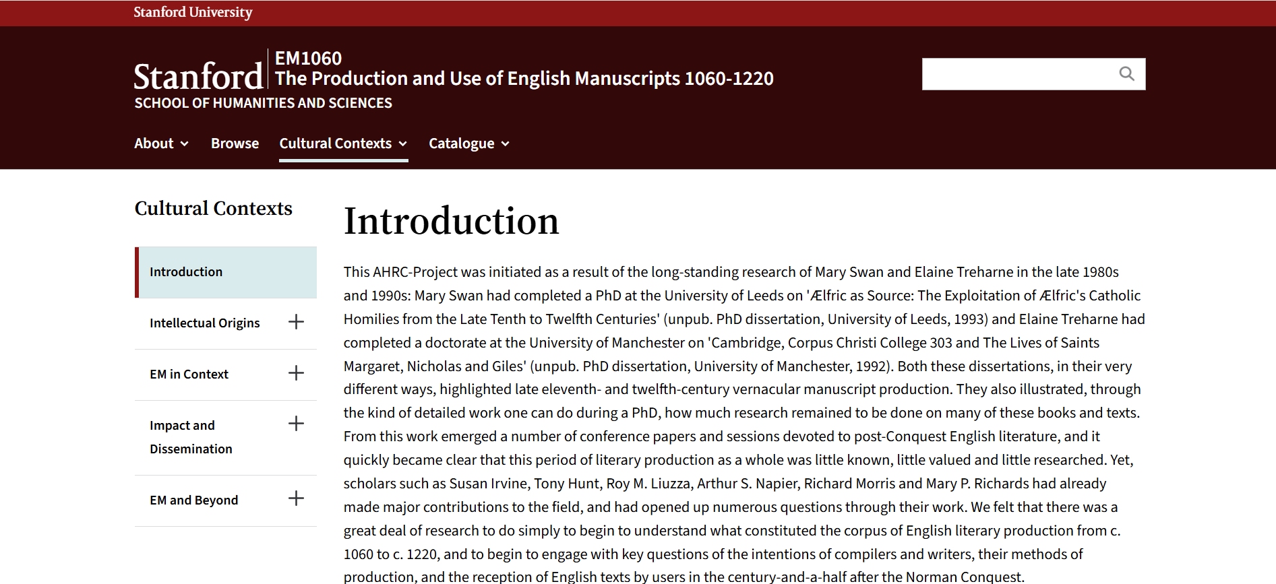Open Intellectual Origins sidebar link
This screenshot has height=584, width=1276.
click(x=204, y=323)
